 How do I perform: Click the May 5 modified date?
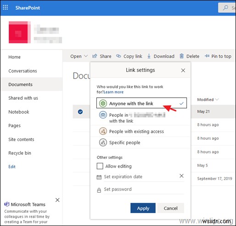point(202,165)
